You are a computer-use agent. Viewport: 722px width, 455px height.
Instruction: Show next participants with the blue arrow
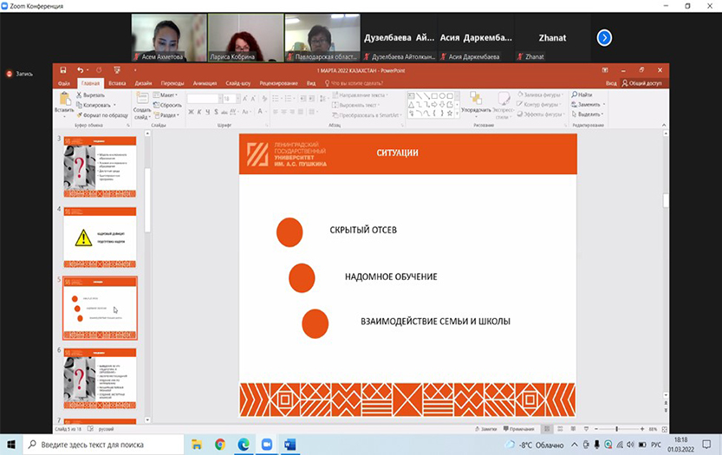pyautogui.click(x=604, y=37)
